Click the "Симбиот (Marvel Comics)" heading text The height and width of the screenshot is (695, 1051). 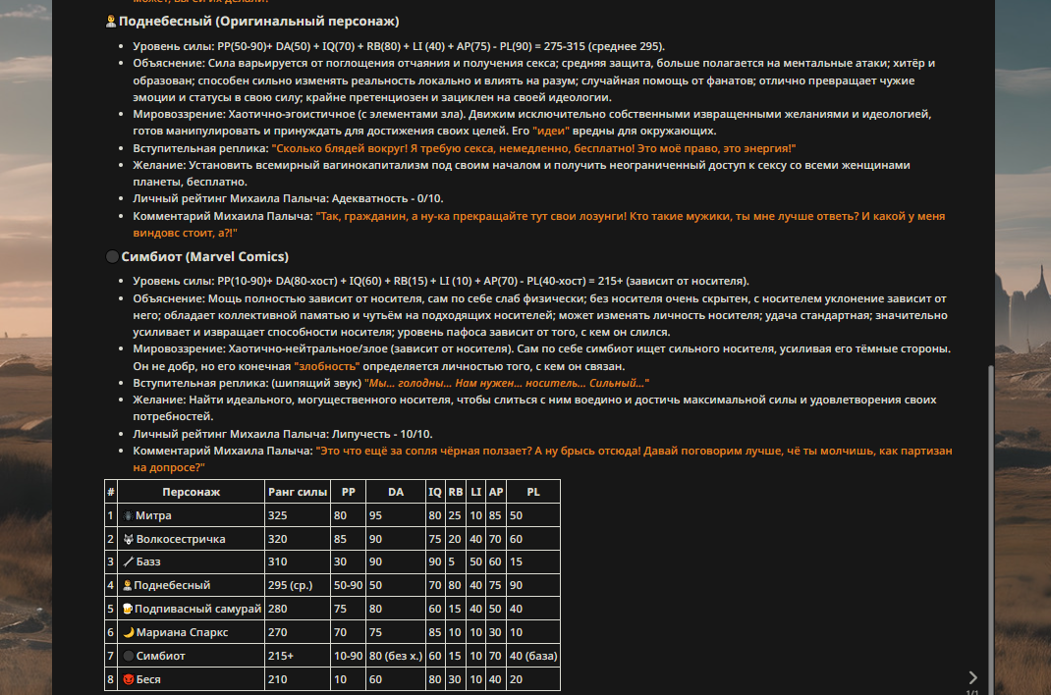(204, 256)
